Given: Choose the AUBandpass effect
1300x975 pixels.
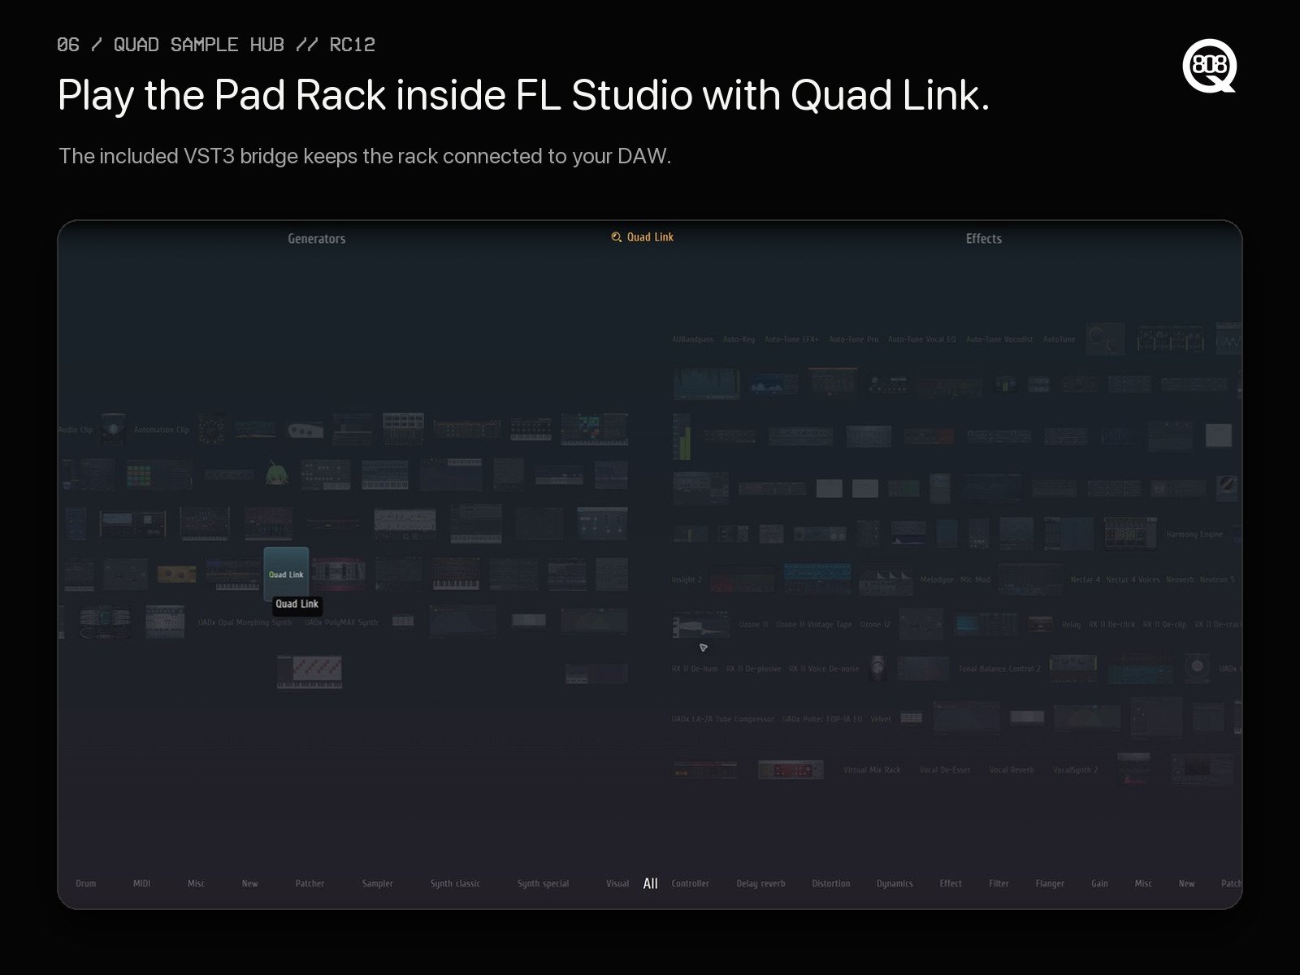Looking at the screenshot, I should (692, 340).
